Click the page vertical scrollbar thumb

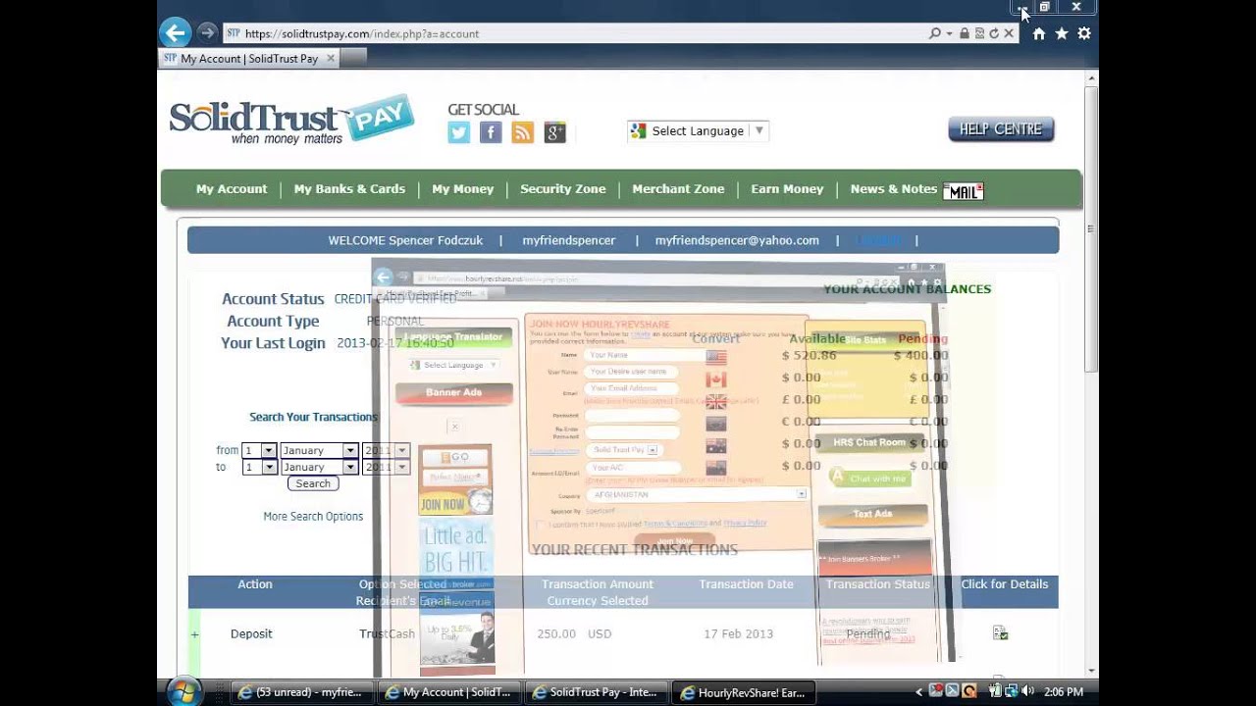pos(1090,228)
